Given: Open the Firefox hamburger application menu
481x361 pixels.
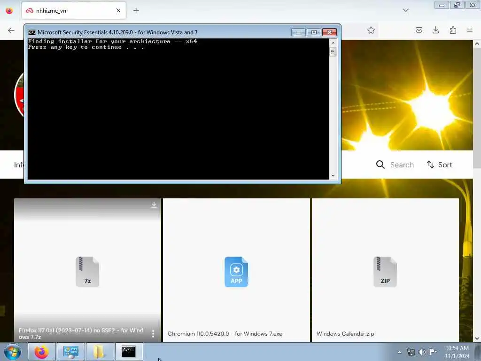Looking at the screenshot, I should coord(470,30).
